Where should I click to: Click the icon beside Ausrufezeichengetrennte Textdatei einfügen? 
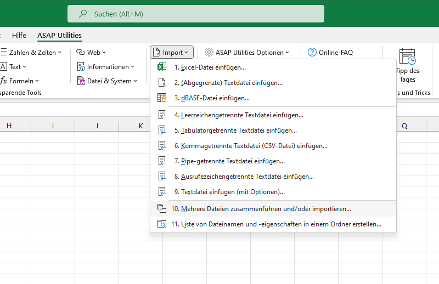pyautogui.click(x=162, y=177)
